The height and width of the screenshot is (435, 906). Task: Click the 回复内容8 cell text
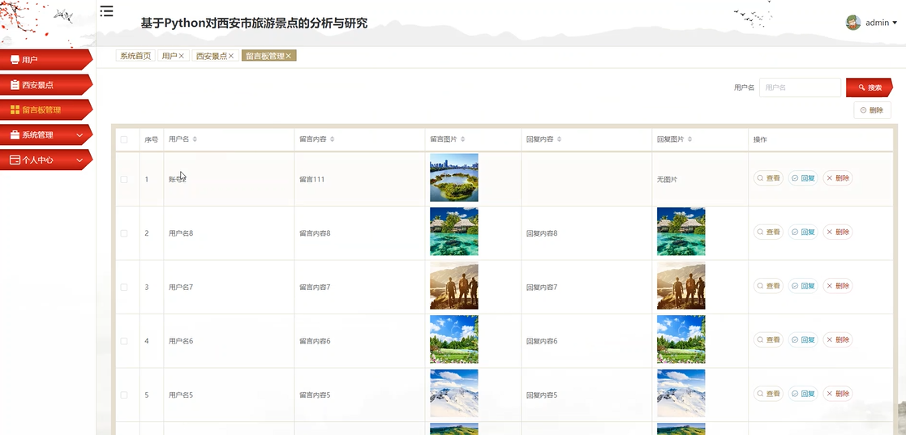pyautogui.click(x=542, y=233)
